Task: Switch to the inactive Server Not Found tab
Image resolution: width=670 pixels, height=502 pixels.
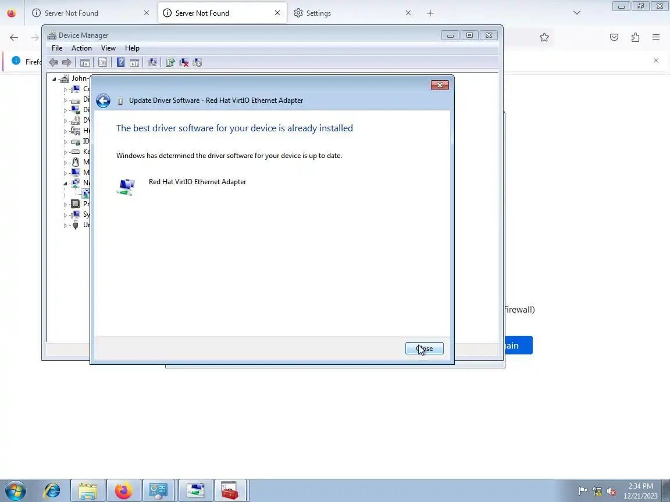Action: coord(91,13)
